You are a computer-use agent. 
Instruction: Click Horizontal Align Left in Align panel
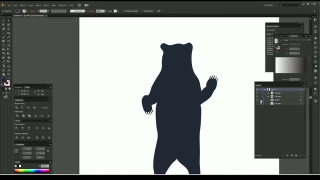coord(16,128)
